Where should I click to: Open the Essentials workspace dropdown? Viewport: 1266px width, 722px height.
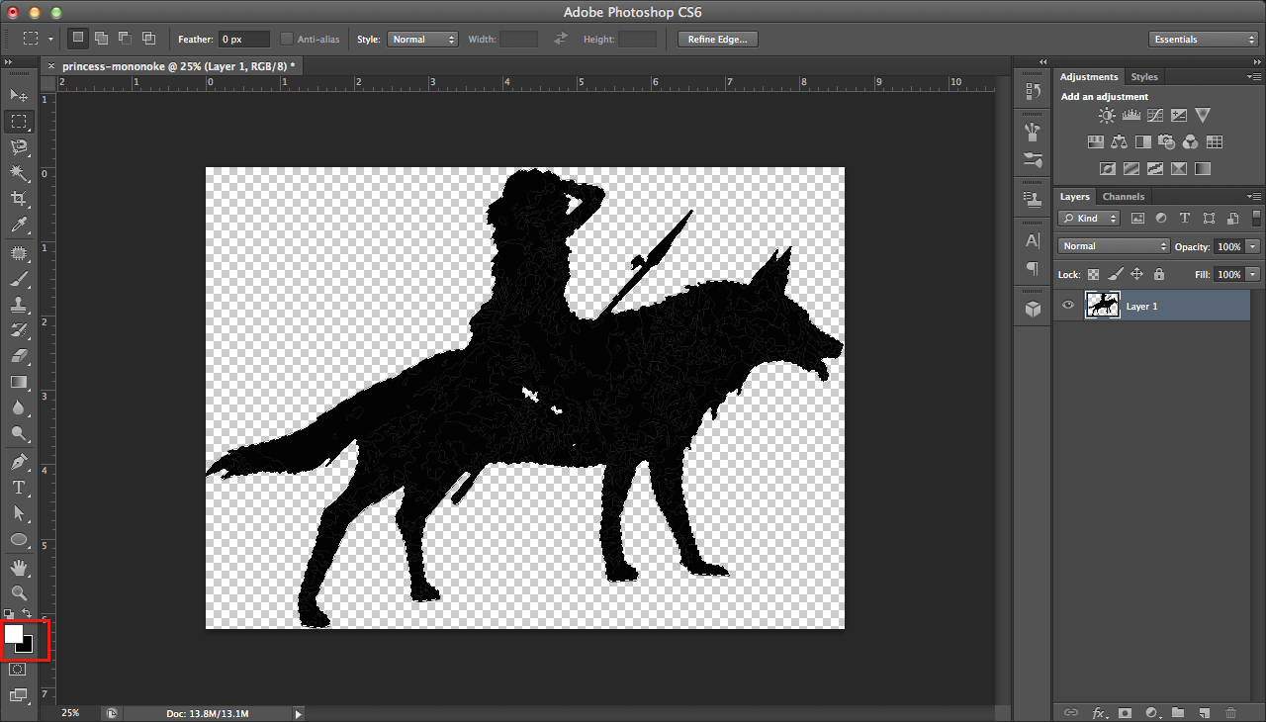pyautogui.click(x=1204, y=40)
